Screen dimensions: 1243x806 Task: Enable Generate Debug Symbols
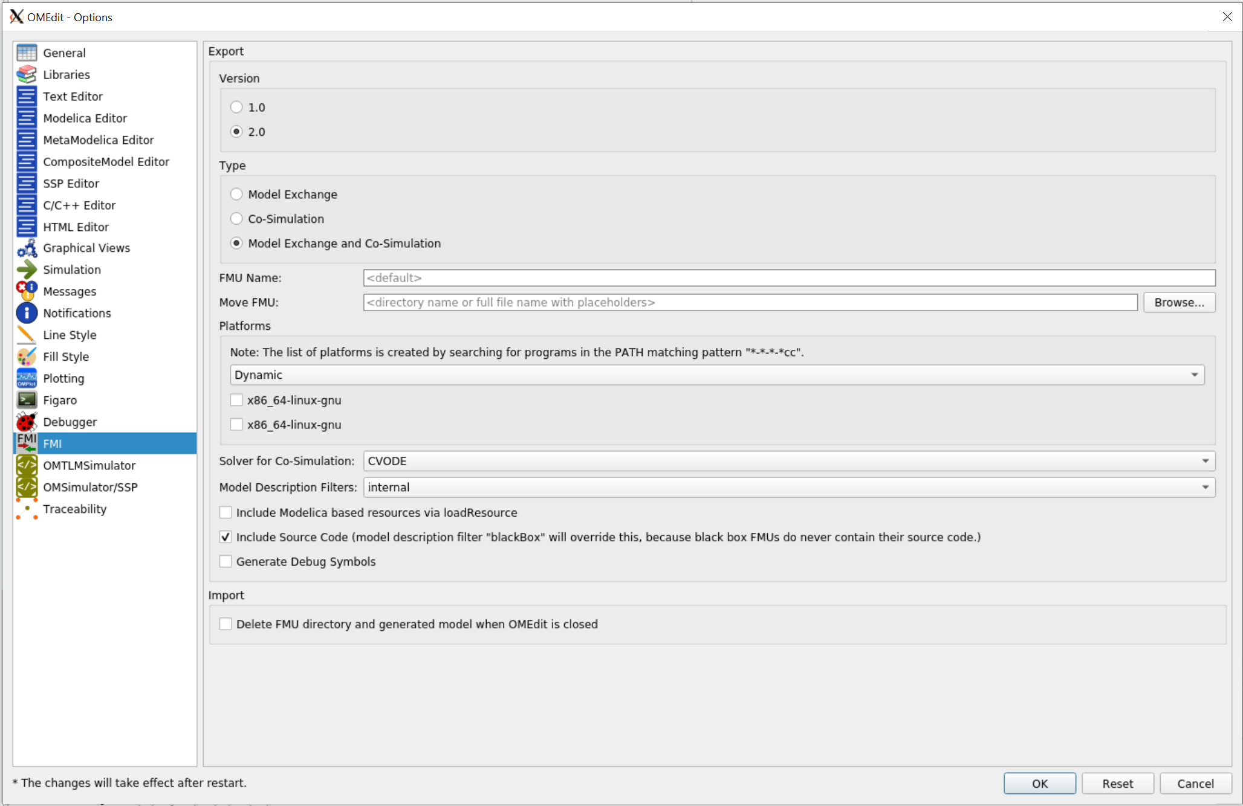[226, 561]
